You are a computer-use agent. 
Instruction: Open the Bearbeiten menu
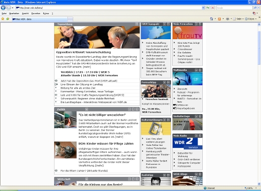click(x=14, y=14)
